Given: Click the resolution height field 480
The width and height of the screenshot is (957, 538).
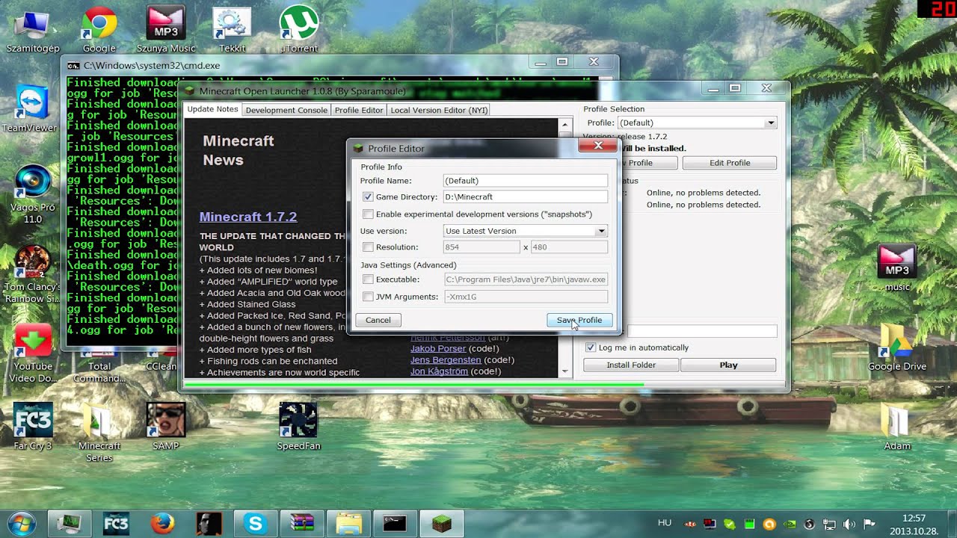Looking at the screenshot, I should 569,247.
